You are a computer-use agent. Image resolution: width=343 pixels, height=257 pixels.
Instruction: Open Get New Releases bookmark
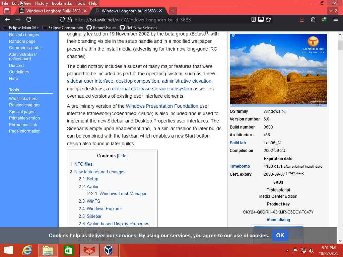coord(139,27)
